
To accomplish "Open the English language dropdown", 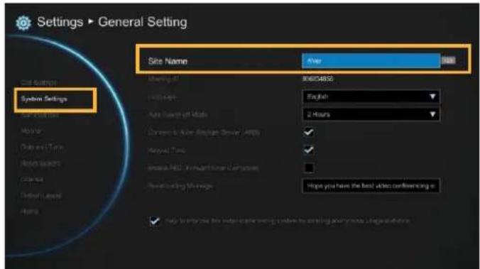I will click(371, 97).
